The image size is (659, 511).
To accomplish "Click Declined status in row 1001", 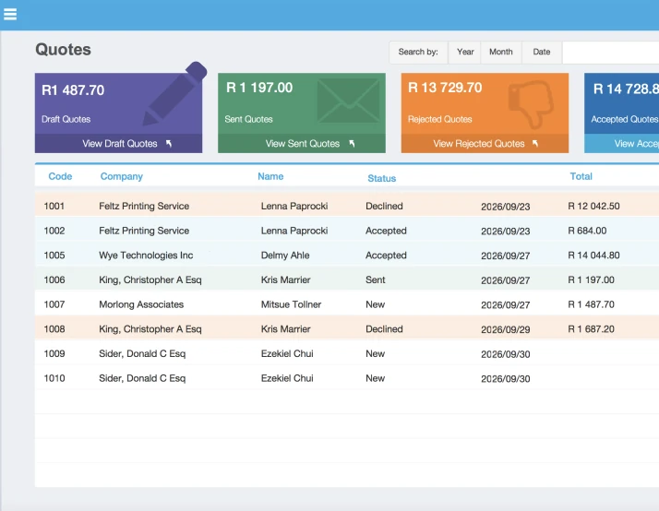I will tap(384, 207).
